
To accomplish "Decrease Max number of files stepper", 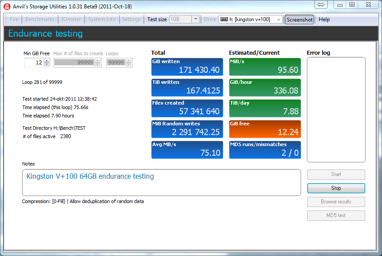I will pyautogui.click(x=98, y=64).
